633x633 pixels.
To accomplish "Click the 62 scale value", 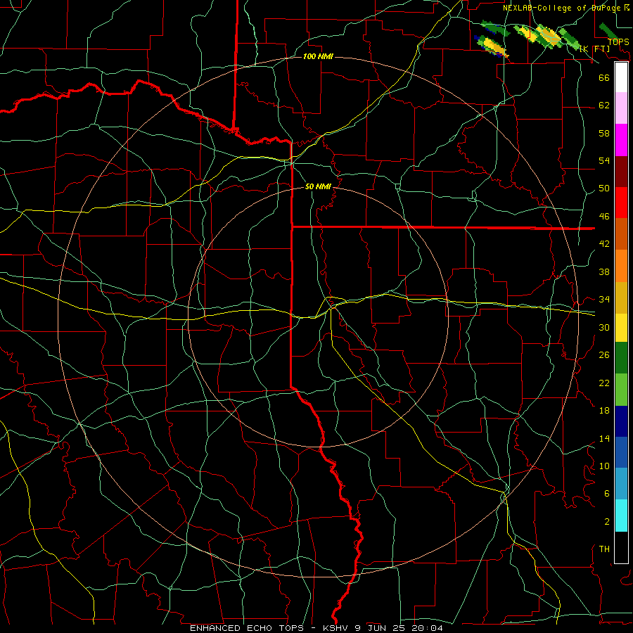I will [x=604, y=105].
